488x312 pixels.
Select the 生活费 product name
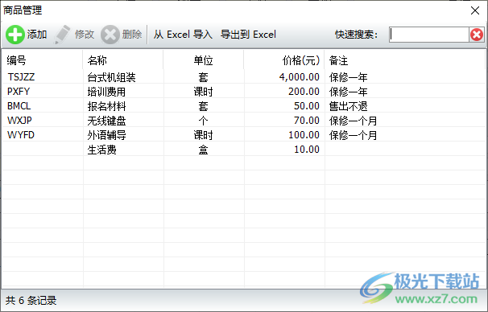click(101, 150)
